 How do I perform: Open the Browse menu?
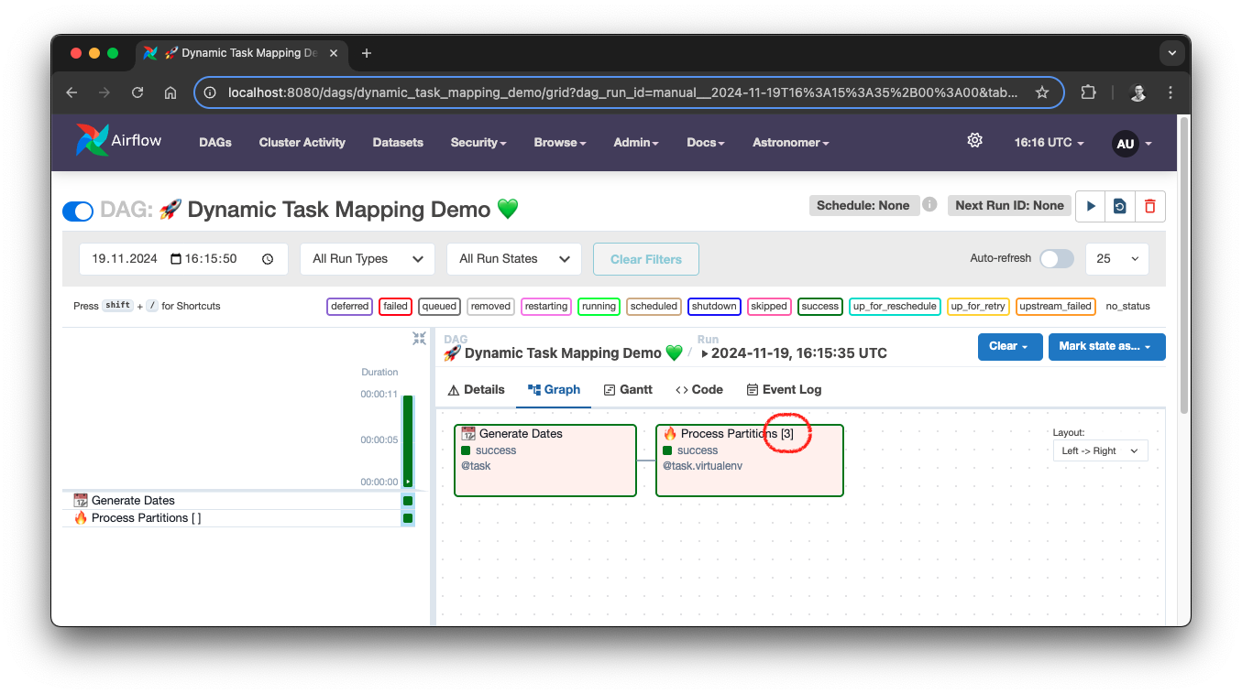click(x=559, y=142)
